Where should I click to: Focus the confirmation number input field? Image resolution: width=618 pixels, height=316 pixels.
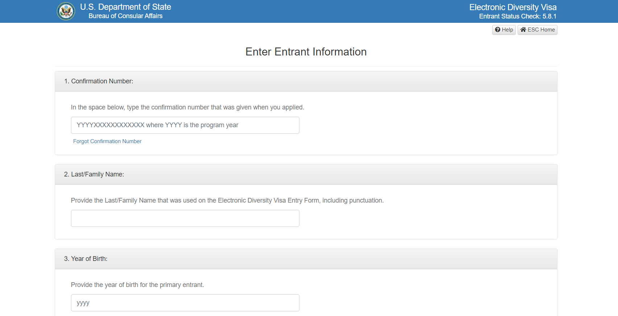pyautogui.click(x=185, y=125)
